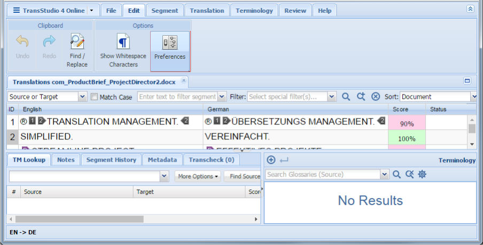Expand TM Lookup search dropdown
Image resolution: width=483 pixels, height=245 pixels.
[x=164, y=176]
